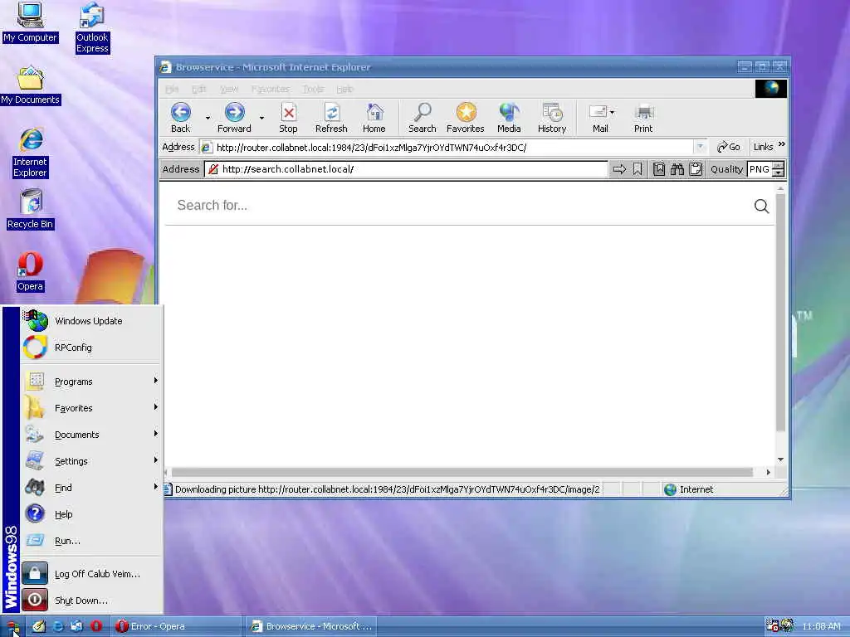Choose Run... in the Start menu
The height and width of the screenshot is (637, 850).
(x=91, y=541)
